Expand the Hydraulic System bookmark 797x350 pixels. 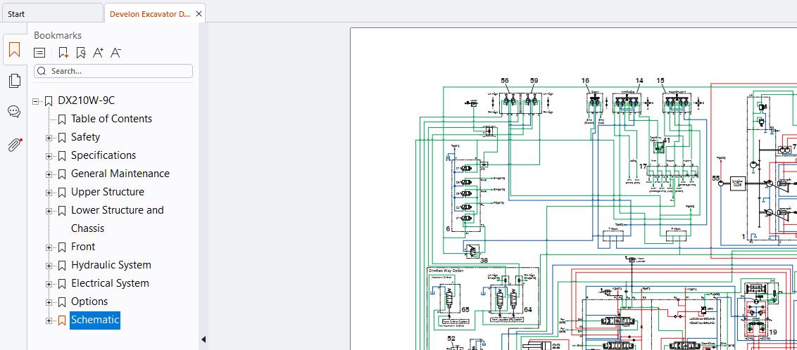[49, 266]
